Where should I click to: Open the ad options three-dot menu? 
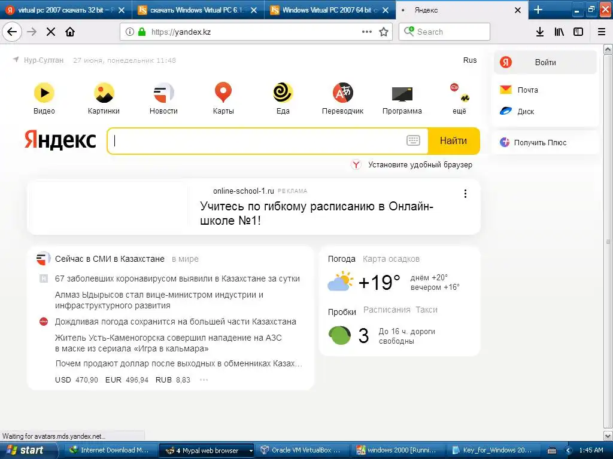465,194
